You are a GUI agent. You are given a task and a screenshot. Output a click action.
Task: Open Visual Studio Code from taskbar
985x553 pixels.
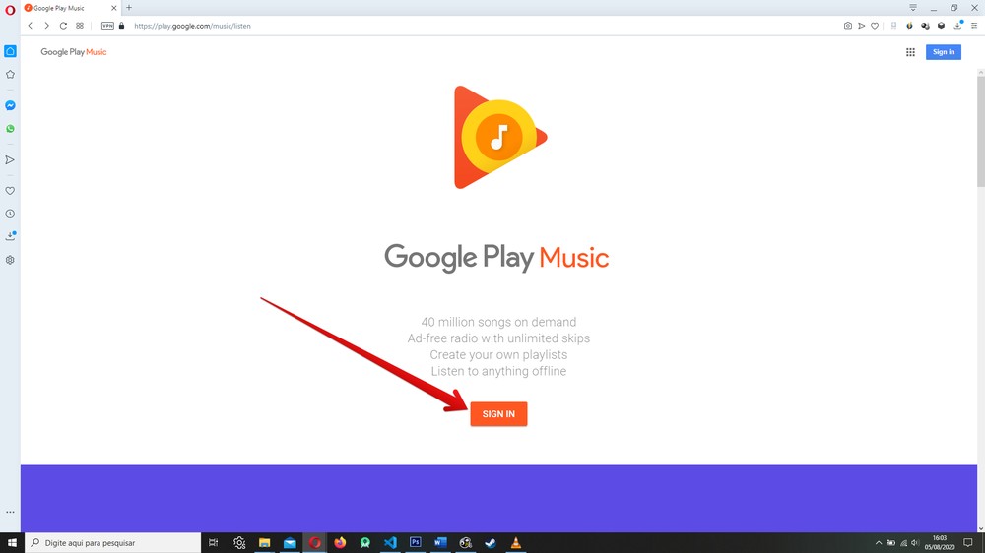click(x=390, y=543)
